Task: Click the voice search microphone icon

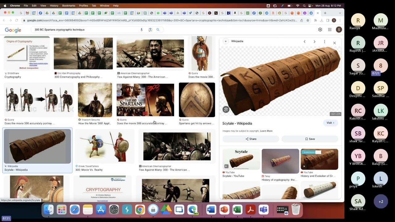Action: pos(142,30)
